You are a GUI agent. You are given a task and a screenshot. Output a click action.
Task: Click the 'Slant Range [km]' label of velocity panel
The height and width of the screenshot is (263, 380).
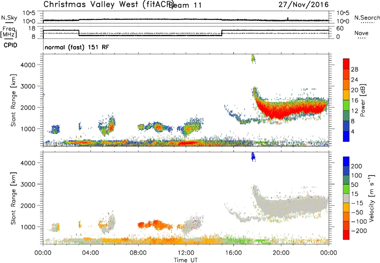coord(13,198)
